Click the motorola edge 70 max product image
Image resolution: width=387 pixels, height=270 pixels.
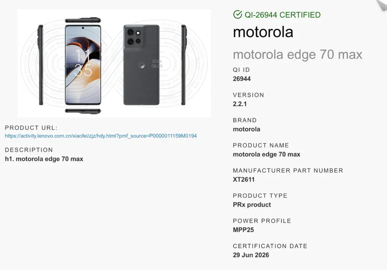click(x=114, y=63)
